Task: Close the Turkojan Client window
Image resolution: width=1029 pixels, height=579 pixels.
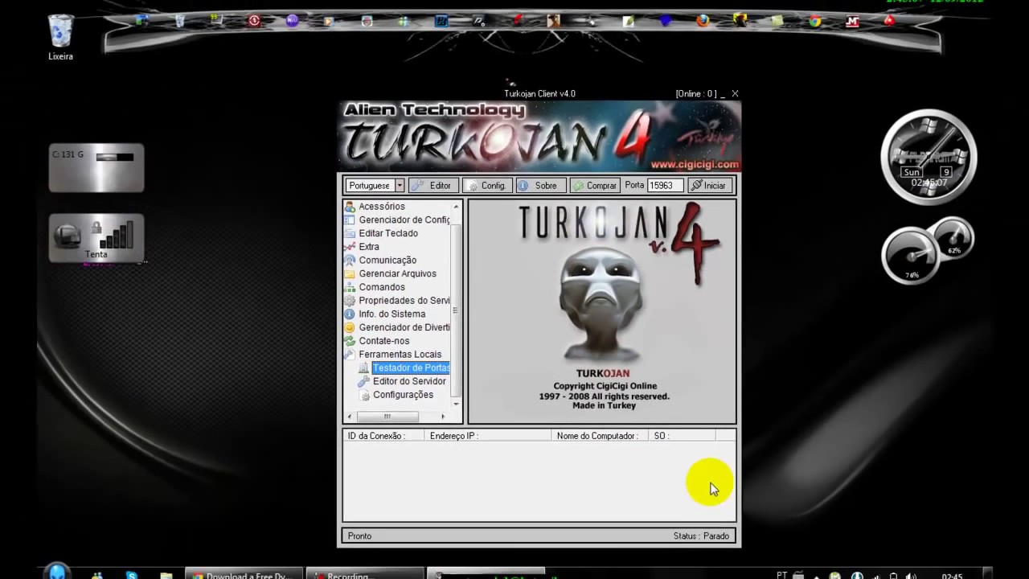Action: click(x=735, y=94)
